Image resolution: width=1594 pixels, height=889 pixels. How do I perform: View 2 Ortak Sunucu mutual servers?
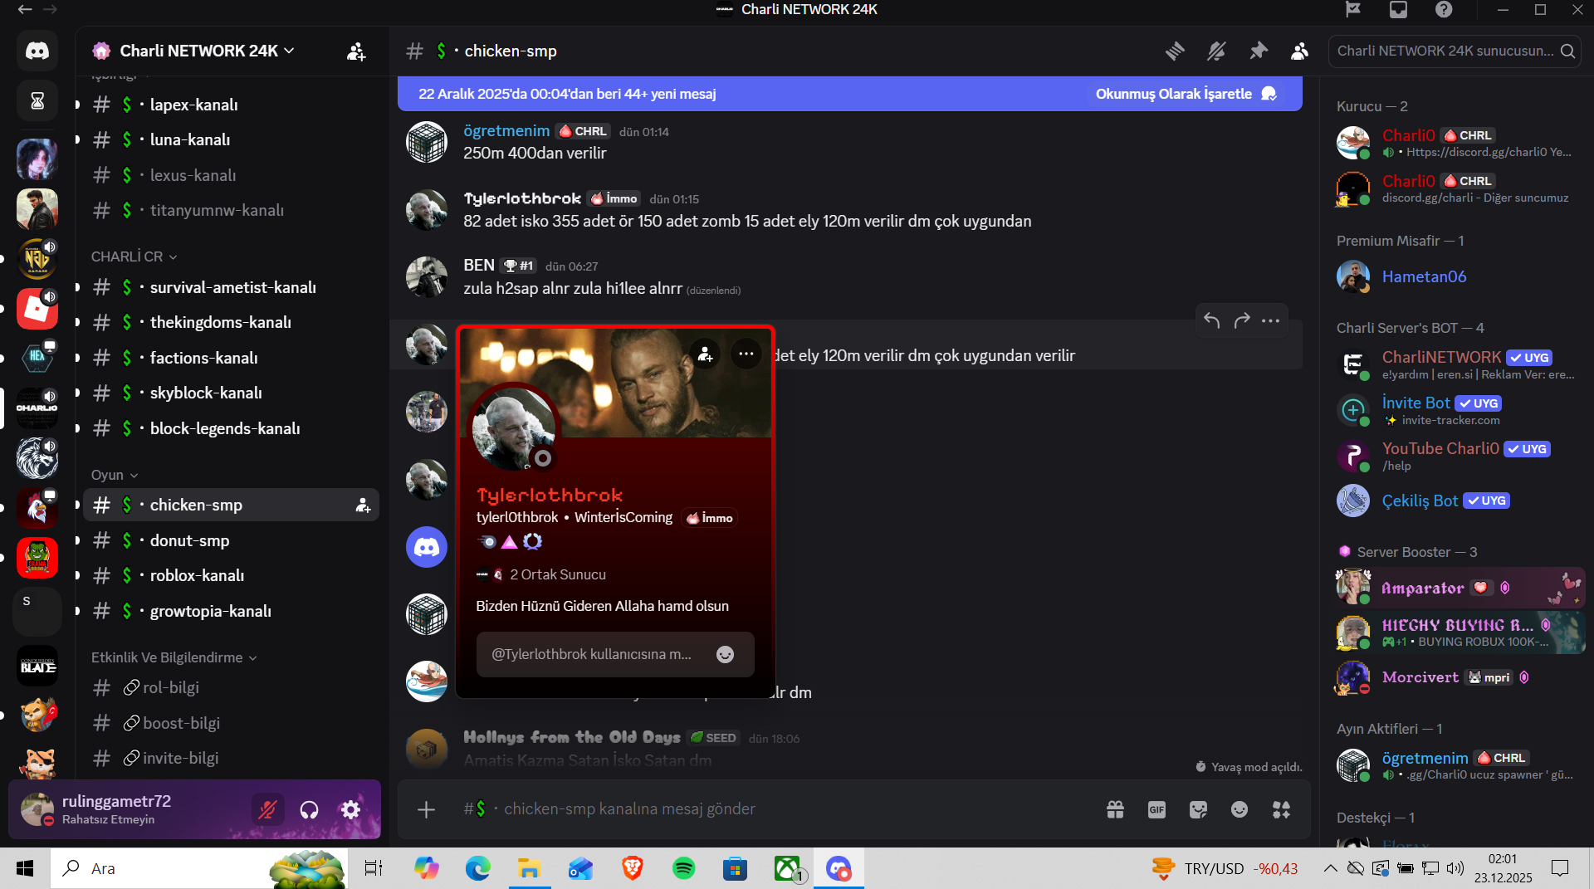[541, 574]
